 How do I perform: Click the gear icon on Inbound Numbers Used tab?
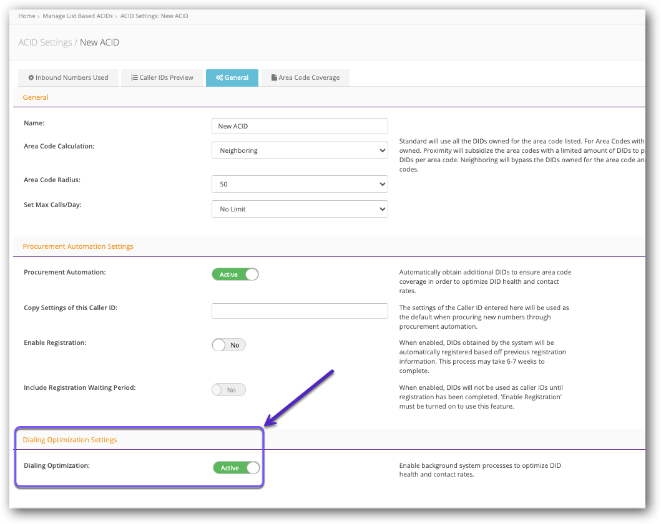click(31, 77)
